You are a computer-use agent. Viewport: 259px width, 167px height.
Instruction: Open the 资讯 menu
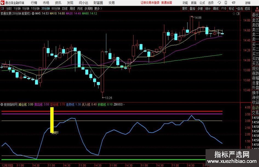(58, 3)
